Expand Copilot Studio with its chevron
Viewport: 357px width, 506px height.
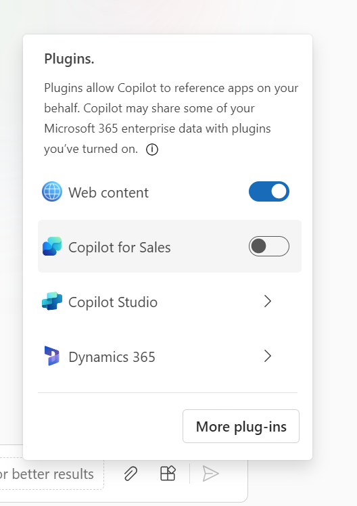(267, 301)
